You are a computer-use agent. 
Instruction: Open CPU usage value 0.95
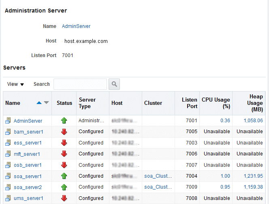[225, 187]
